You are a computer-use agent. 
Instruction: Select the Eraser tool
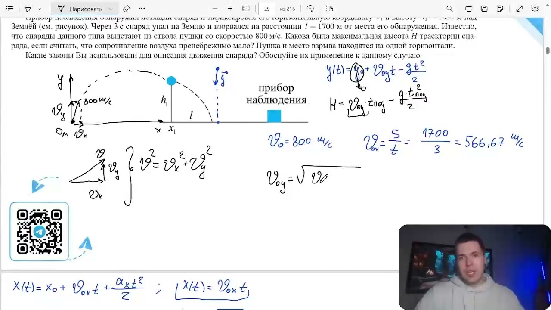[x=126, y=9]
